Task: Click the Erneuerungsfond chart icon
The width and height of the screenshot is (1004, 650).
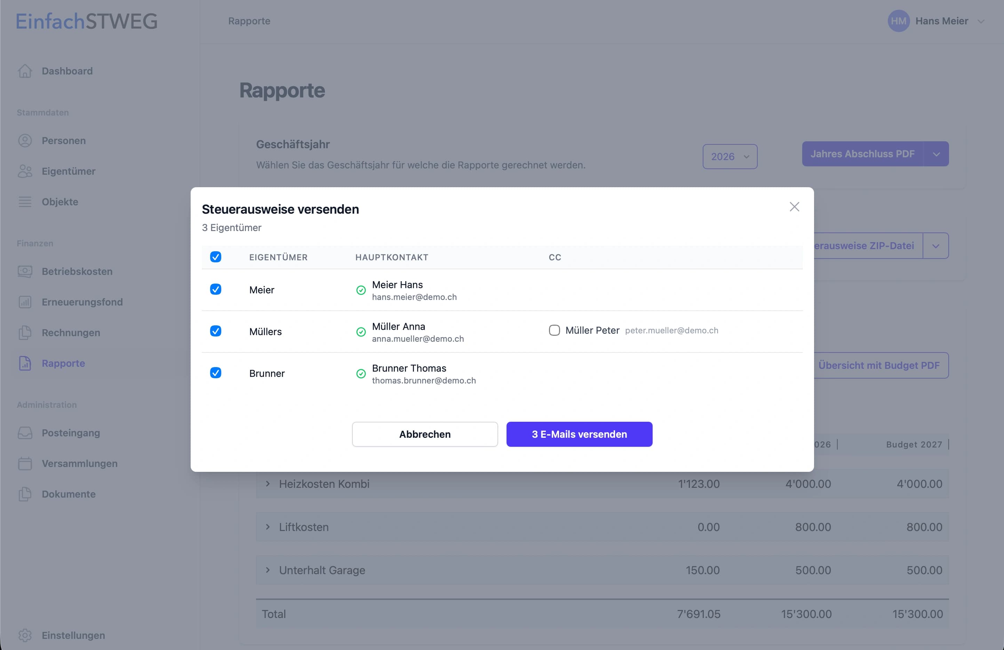Action: [25, 302]
